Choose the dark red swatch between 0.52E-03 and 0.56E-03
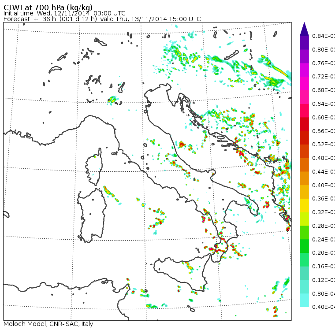Image resolution: width=335 pixels, height=330 pixels. click(304, 138)
